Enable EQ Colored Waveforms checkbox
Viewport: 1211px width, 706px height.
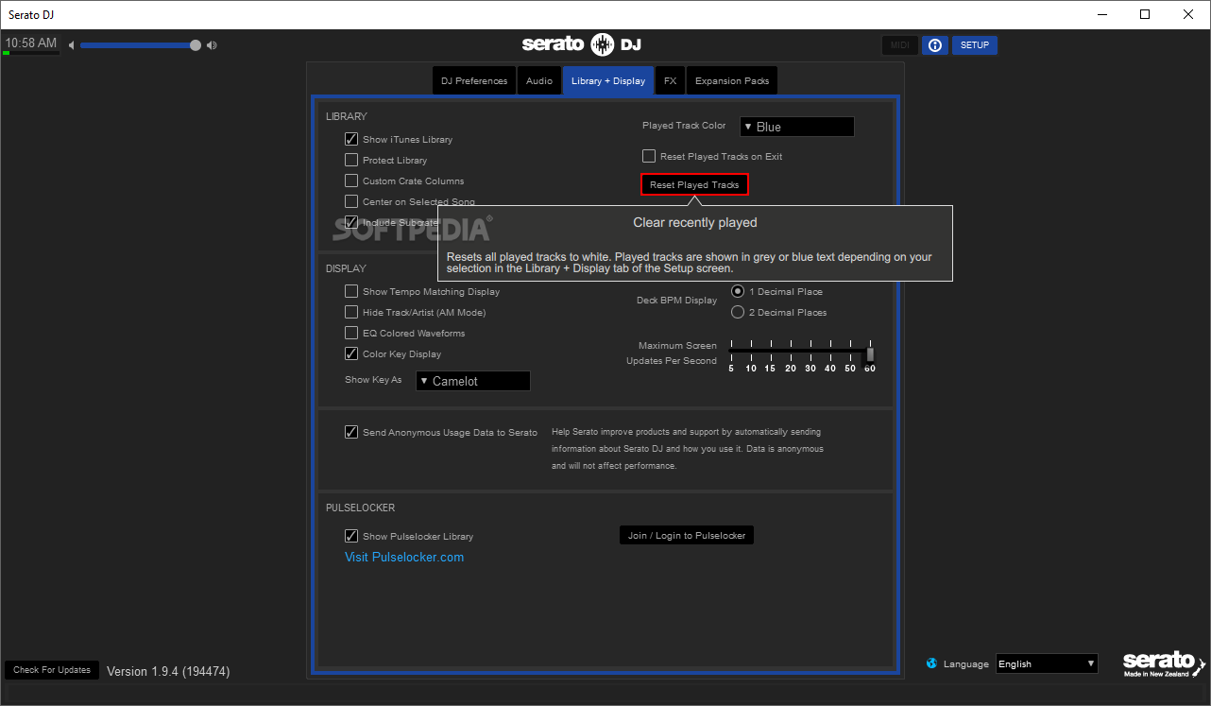click(x=351, y=333)
